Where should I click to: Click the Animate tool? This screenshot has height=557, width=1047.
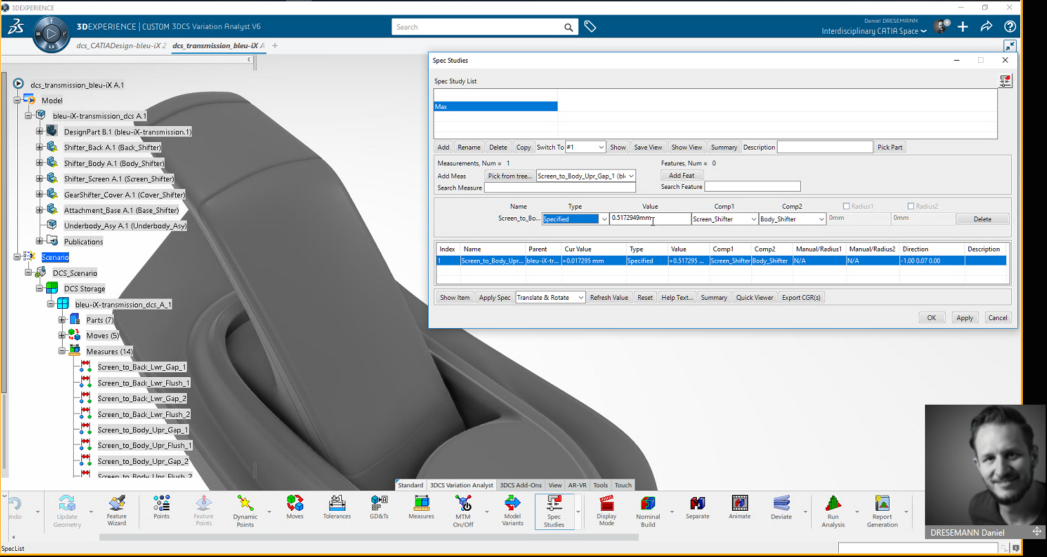coord(740,507)
